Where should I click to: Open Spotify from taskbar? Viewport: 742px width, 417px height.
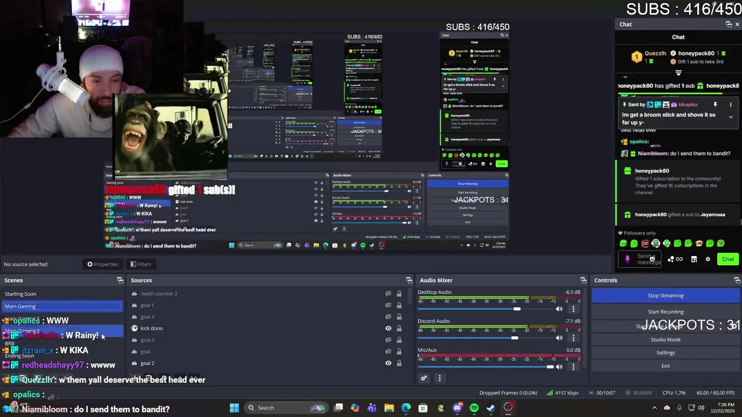tap(474, 408)
